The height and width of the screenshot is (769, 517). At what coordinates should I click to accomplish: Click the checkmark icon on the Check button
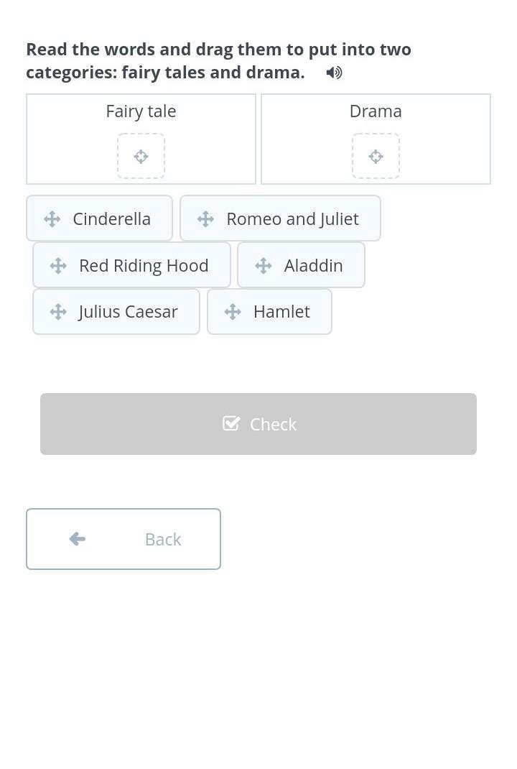[x=231, y=424]
